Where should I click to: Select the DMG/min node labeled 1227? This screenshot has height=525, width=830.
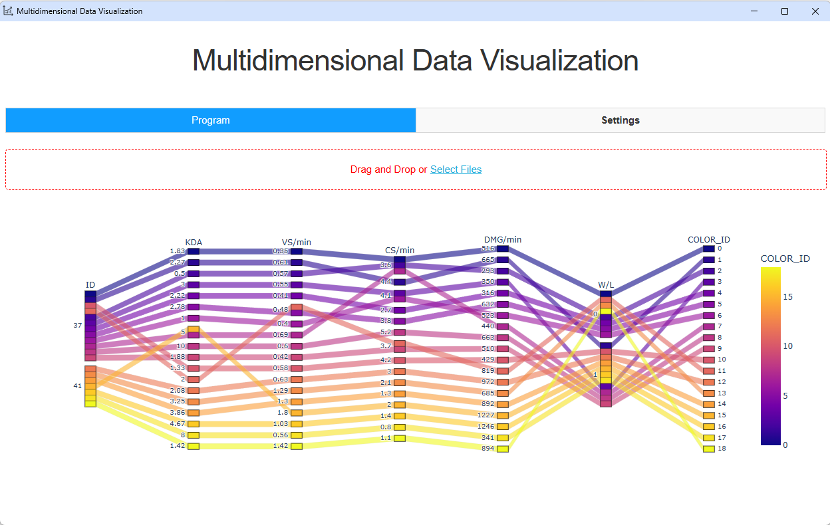[503, 415]
